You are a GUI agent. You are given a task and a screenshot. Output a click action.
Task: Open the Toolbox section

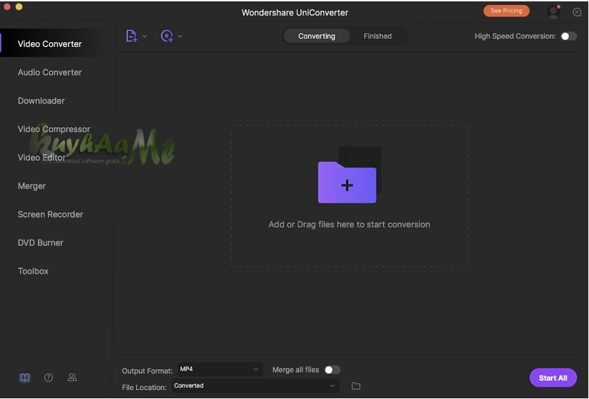pos(33,271)
